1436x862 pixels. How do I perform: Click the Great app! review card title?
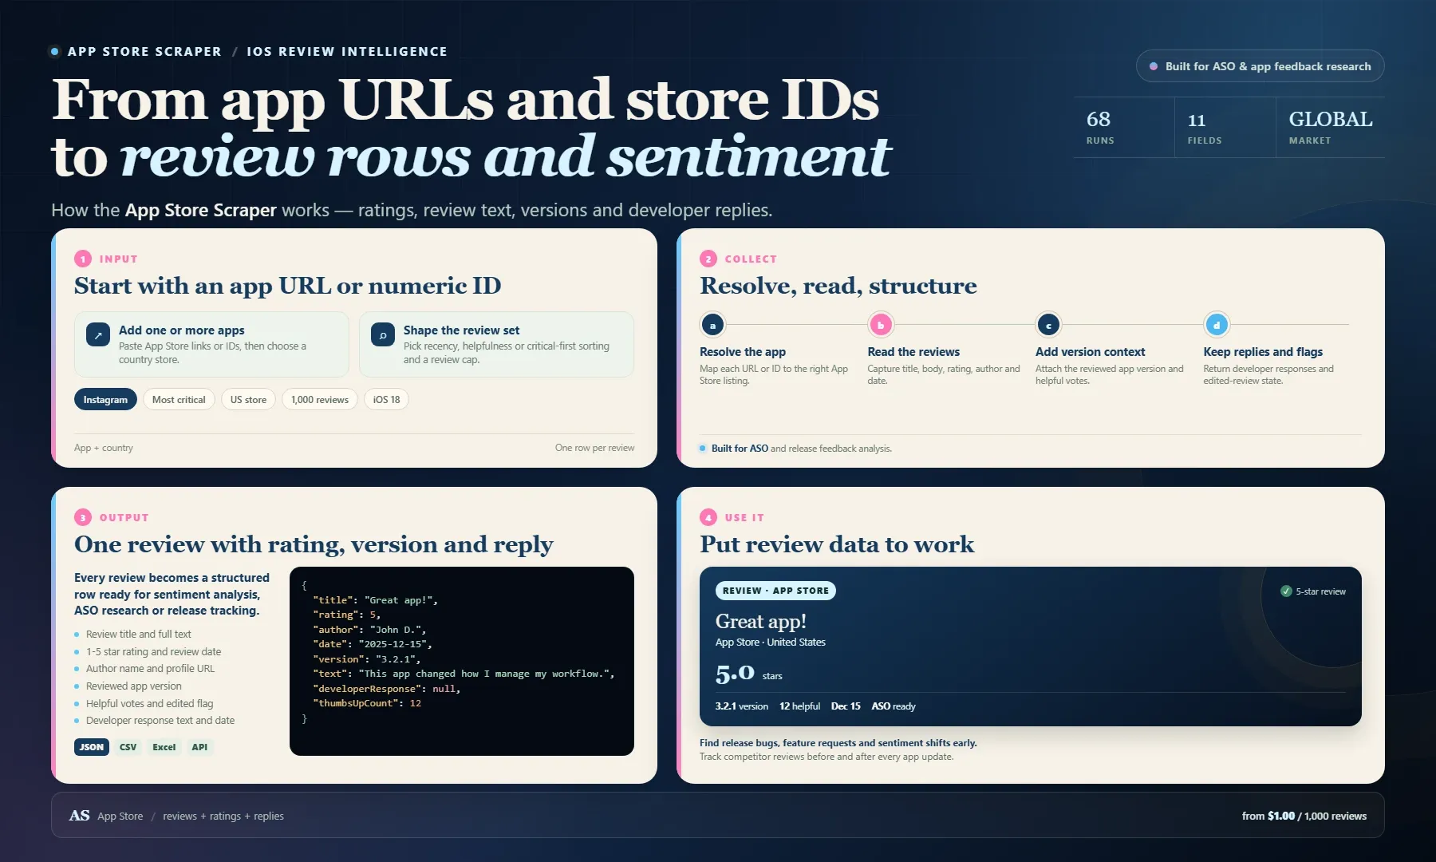pyautogui.click(x=760, y=621)
